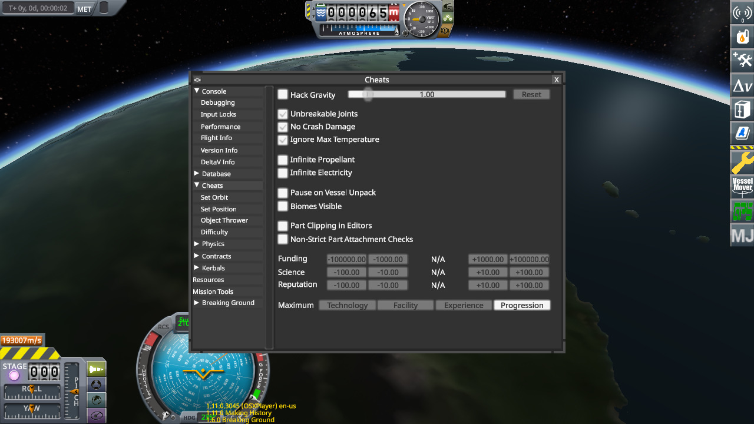Click the Reputation -10.00 button

coord(388,285)
